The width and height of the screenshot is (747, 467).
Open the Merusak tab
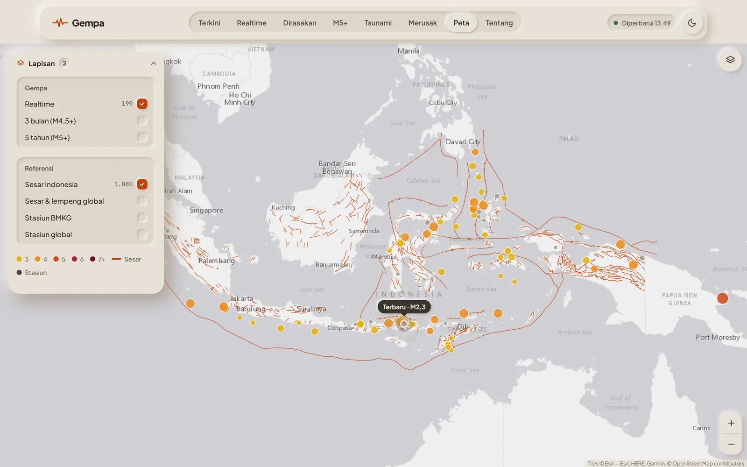[x=423, y=23]
